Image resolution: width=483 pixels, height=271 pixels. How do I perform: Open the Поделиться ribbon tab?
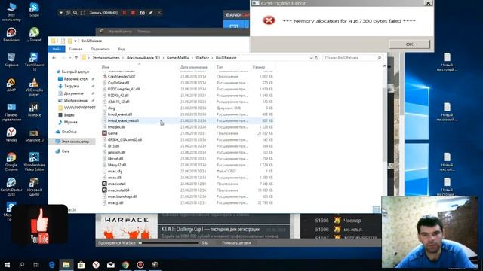[100, 49]
